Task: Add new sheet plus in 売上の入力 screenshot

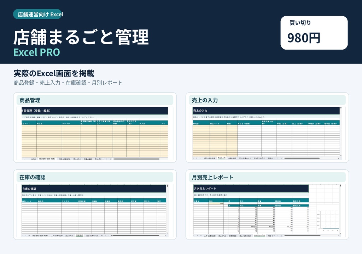Action: pos(278,158)
